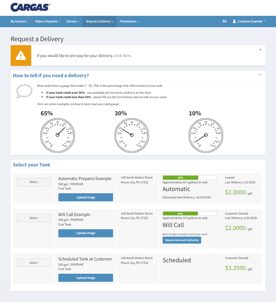Open the Request a Delivery menu
This screenshot has height=302, width=276.
click(99, 21)
